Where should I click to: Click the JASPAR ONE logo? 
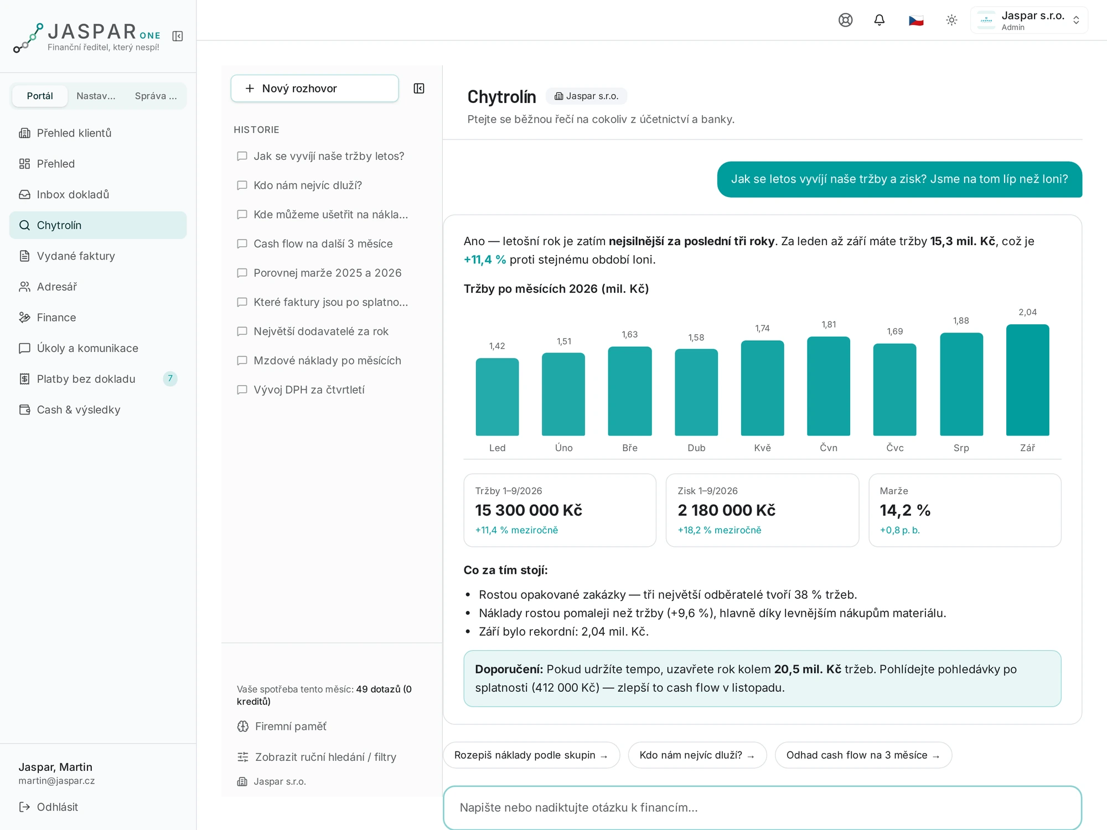(x=87, y=37)
